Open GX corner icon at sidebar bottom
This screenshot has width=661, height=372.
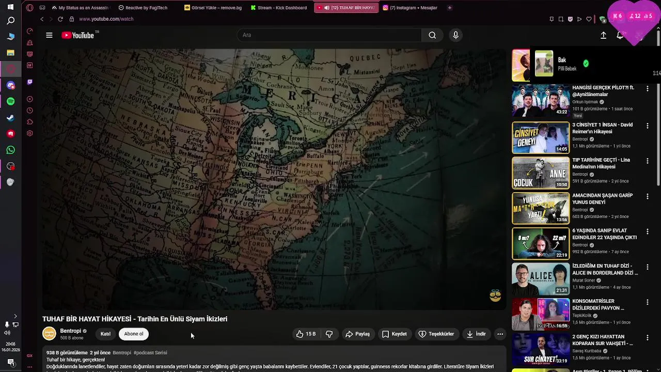coord(29,355)
